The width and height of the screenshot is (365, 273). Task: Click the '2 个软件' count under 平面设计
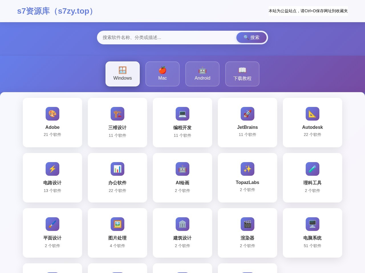coord(52,246)
